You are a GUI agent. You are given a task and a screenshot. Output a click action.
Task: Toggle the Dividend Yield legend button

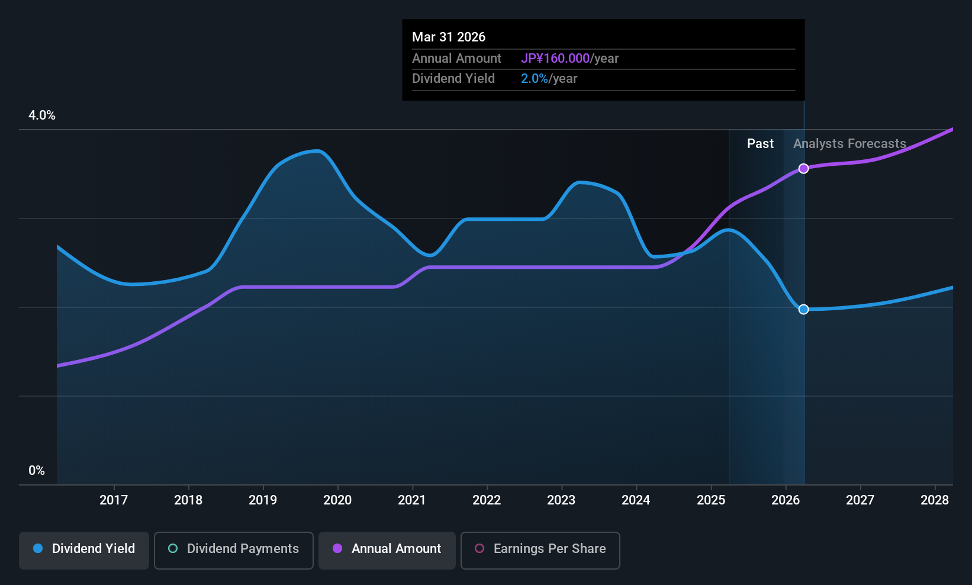coord(84,551)
